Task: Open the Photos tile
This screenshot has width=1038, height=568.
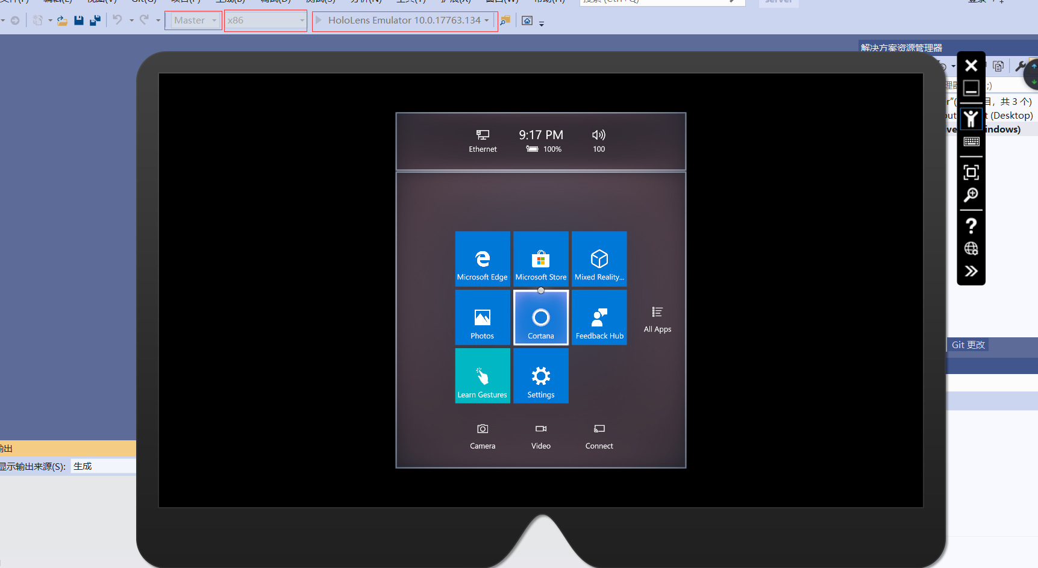Action: click(x=482, y=317)
